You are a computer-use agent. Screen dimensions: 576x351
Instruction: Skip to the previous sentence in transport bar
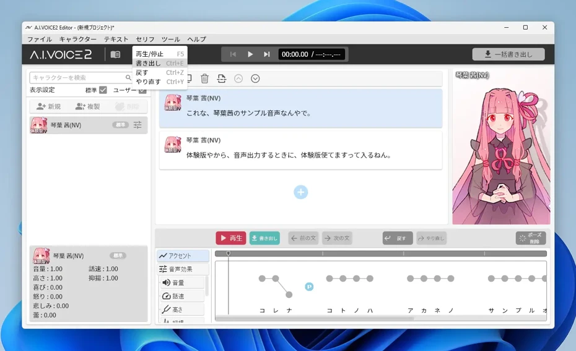[233, 54]
